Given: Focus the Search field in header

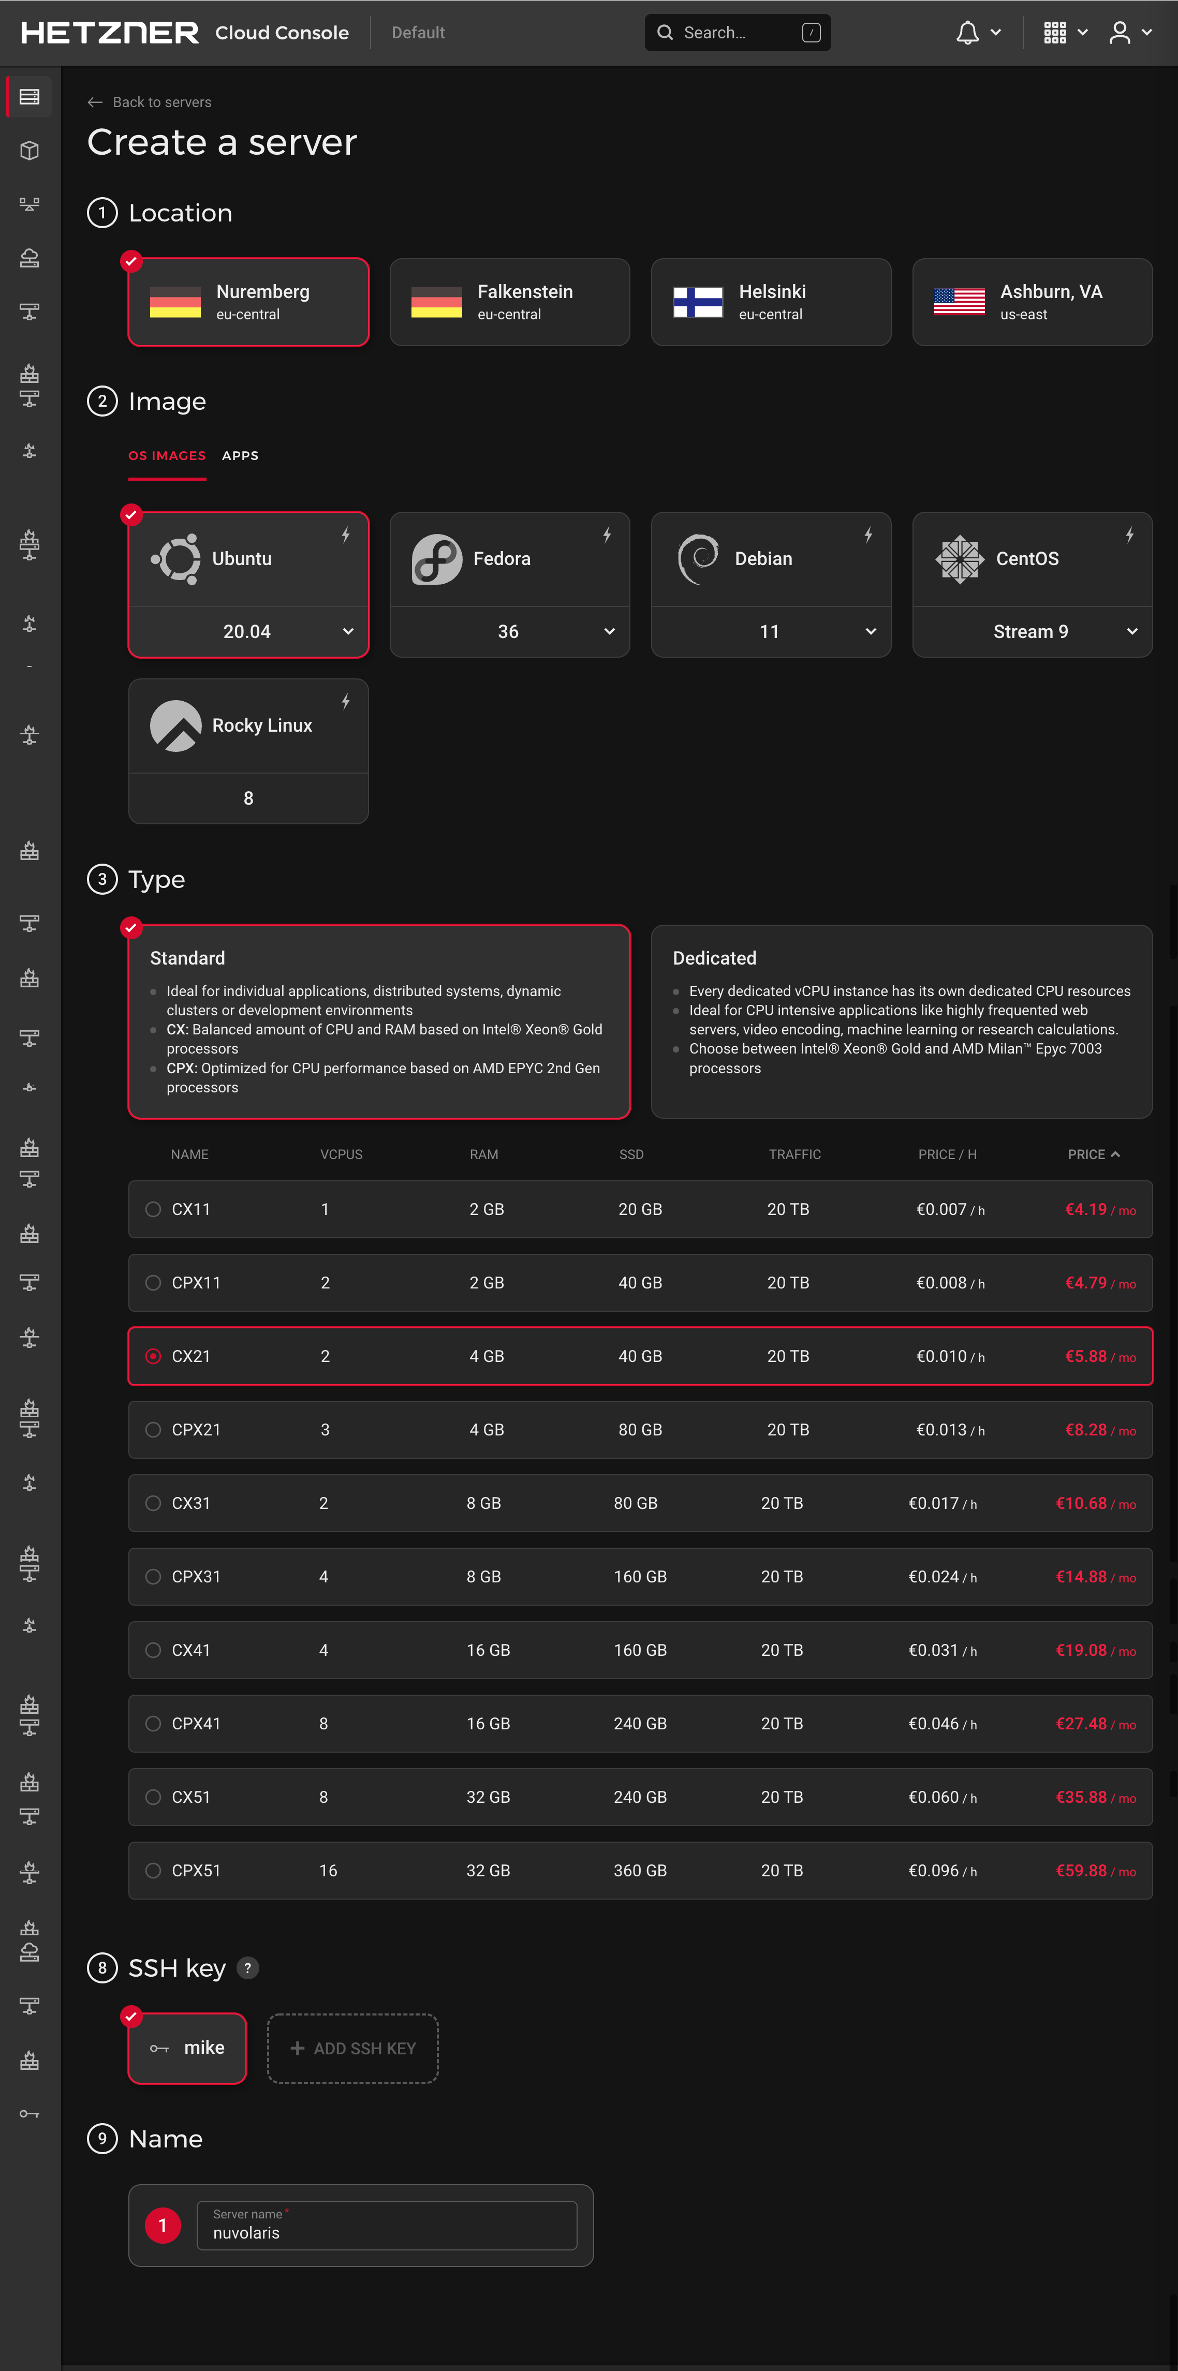Looking at the screenshot, I should coord(737,32).
